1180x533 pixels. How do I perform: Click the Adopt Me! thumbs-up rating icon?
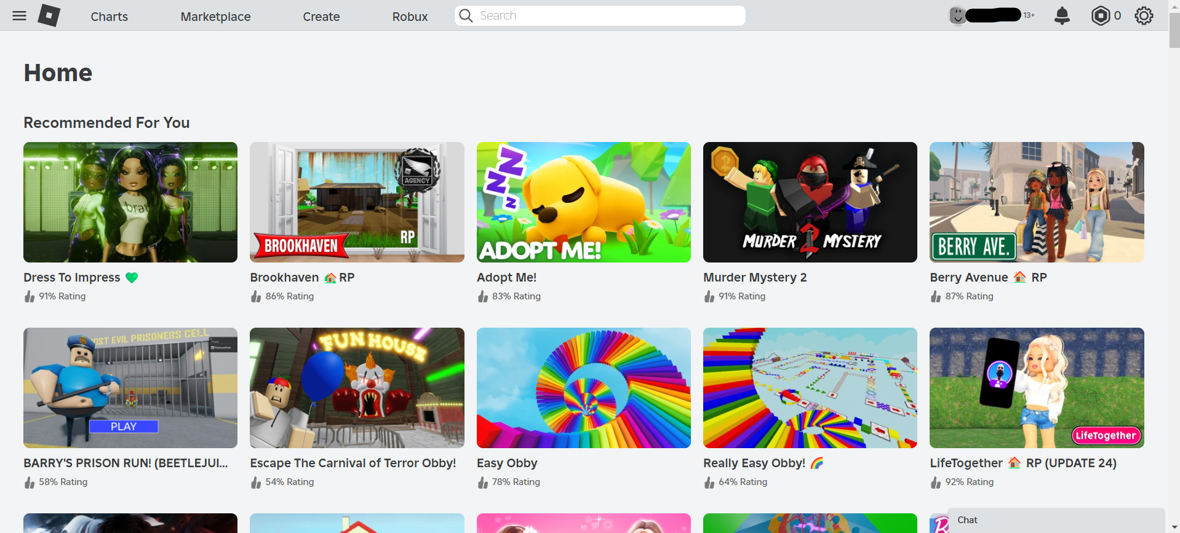coord(483,296)
